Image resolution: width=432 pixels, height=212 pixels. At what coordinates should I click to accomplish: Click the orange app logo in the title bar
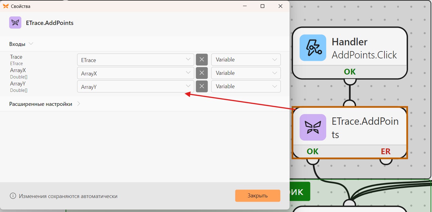click(x=6, y=6)
